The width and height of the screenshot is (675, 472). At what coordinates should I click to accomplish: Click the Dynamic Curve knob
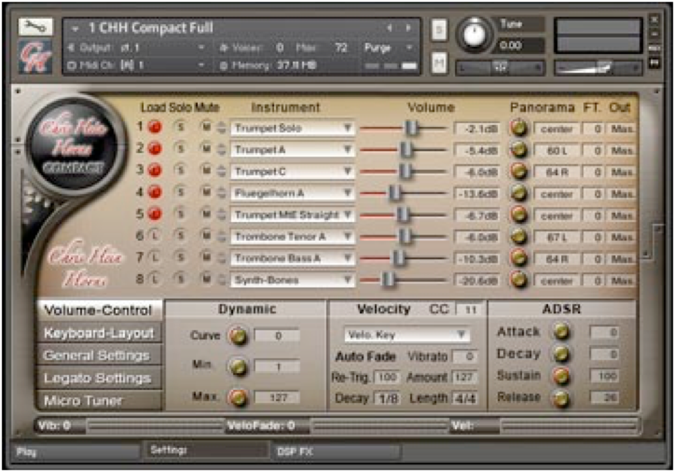pos(238,336)
